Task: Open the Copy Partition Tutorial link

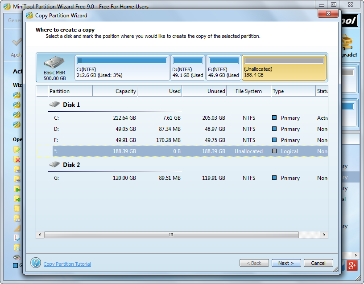Action: tap(67, 264)
